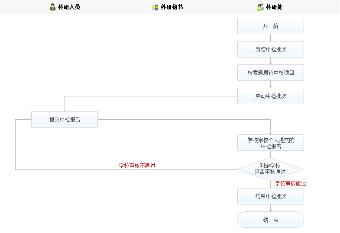340x233 pixels.
Task: Click arrow between 开始 and 新增中检批次
Action: (x=271, y=38)
